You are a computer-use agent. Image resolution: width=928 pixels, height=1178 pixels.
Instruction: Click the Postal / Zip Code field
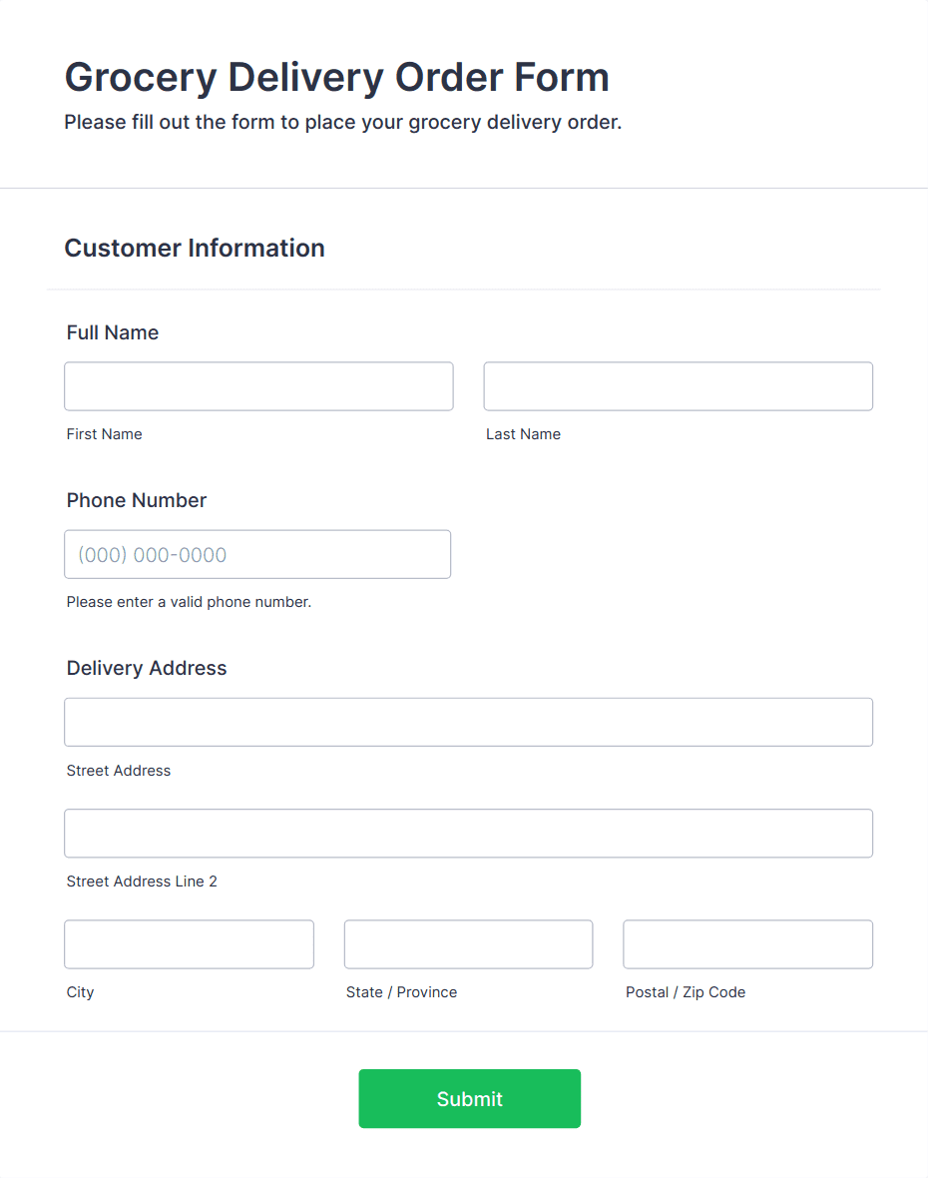[747, 944]
